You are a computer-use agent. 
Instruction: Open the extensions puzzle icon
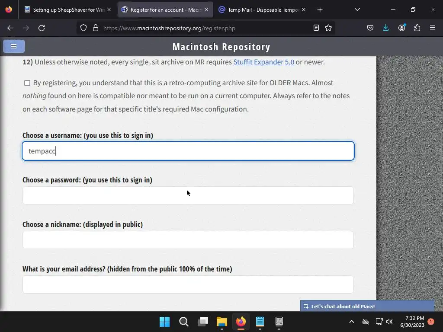click(x=417, y=28)
